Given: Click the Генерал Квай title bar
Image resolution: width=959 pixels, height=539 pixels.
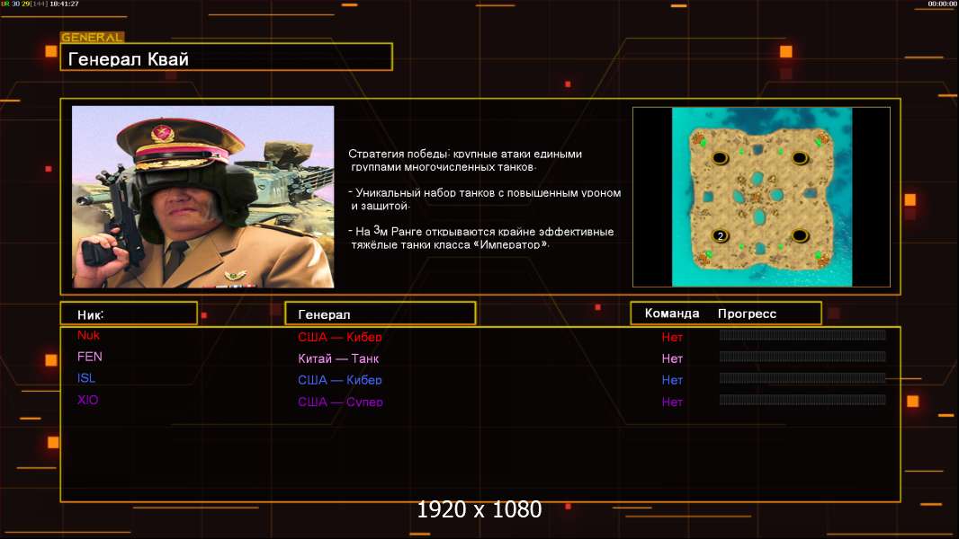Looking at the screenshot, I should click(226, 59).
